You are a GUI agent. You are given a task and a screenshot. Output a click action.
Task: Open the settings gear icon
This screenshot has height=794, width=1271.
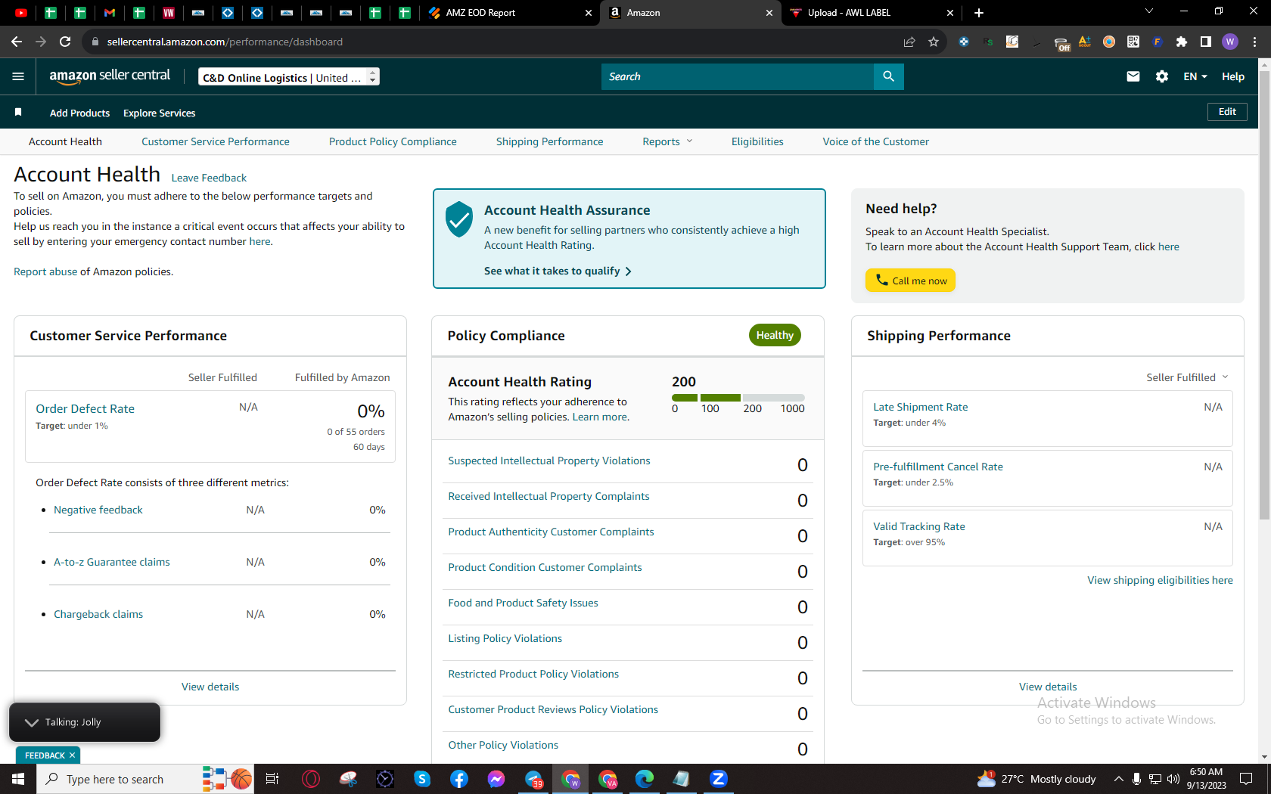1162,76
